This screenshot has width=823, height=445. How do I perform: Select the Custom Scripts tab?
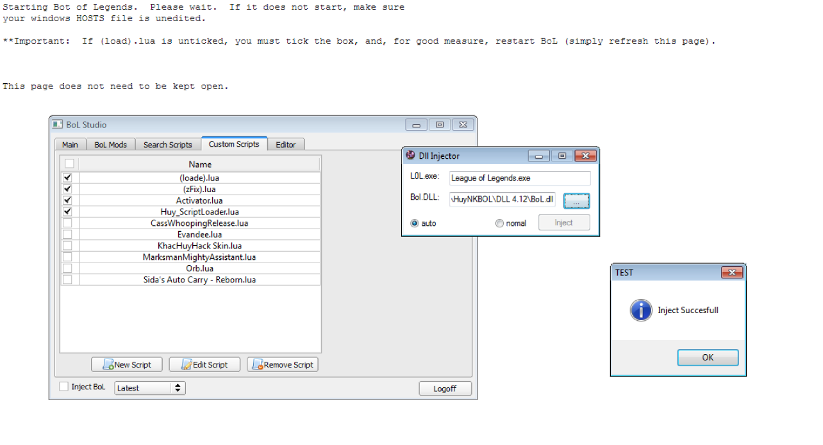point(234,144)
